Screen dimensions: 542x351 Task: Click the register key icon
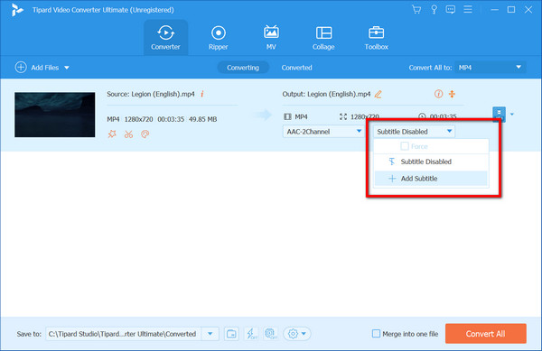pos(434,9)
